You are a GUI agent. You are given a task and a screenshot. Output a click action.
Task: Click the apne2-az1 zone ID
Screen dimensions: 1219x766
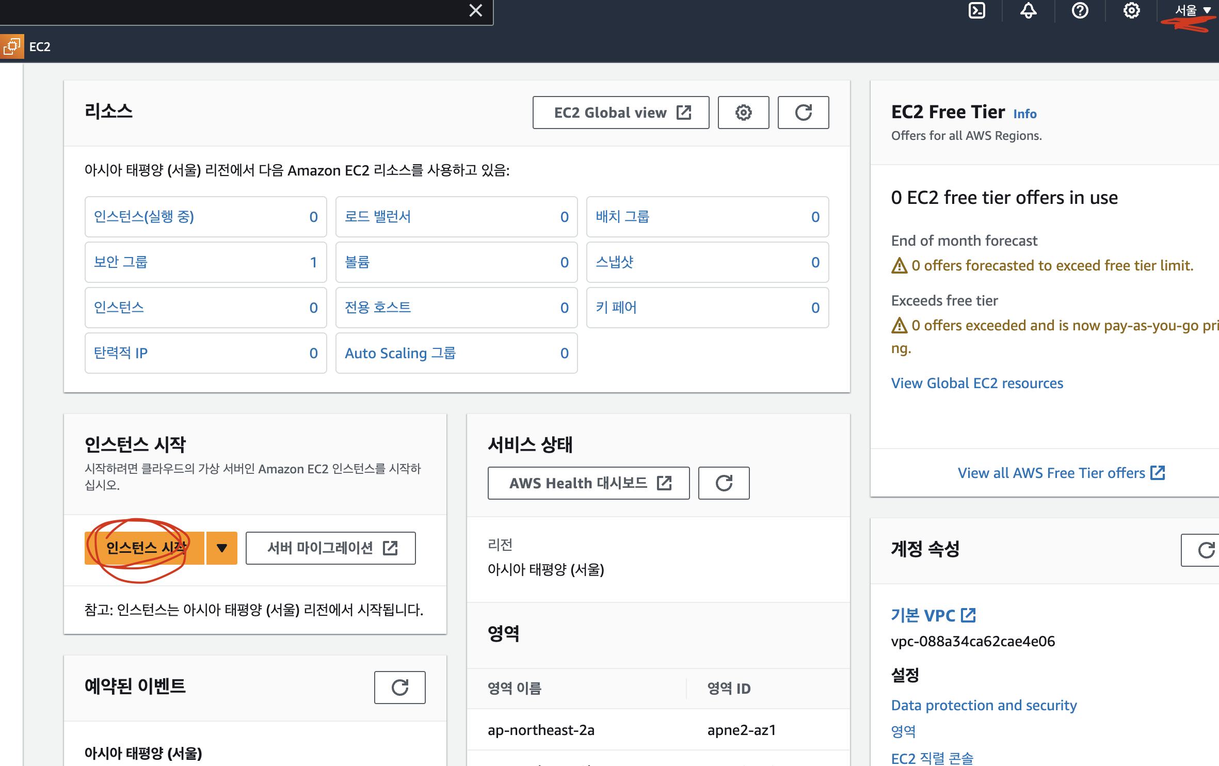[742, 730]
